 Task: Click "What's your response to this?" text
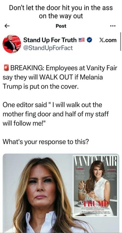pyautogui.click(x=46, y=142)
